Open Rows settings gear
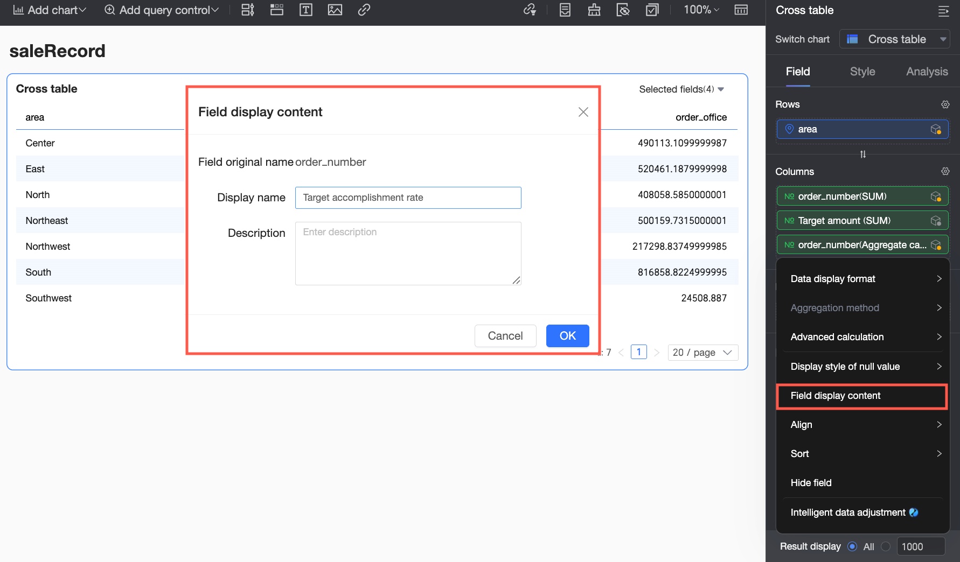Screen dimensions: 960x562 point(945,104)
